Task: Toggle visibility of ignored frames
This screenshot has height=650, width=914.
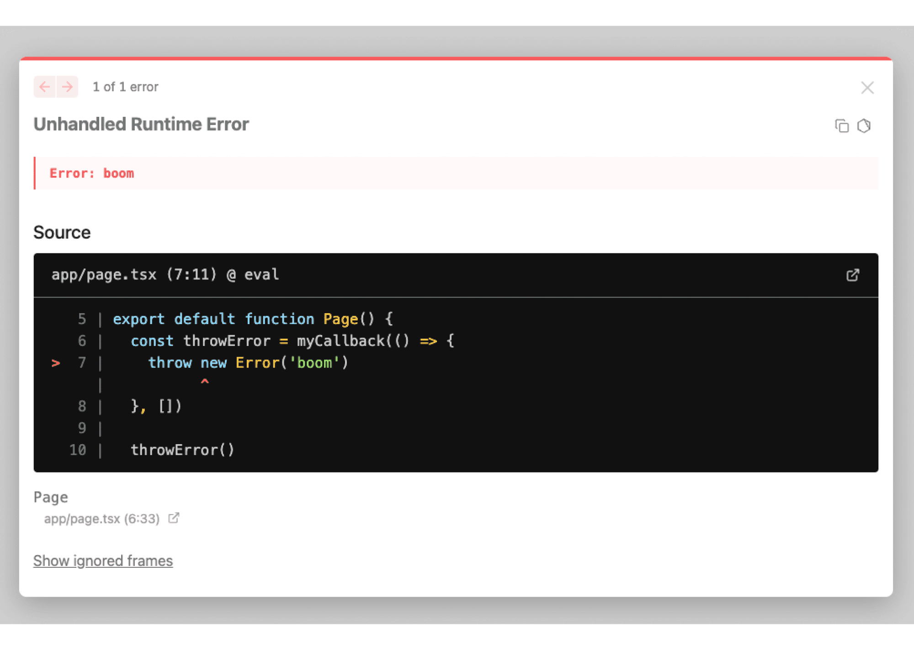Action: pyautogui.click(x=104, y=561)
